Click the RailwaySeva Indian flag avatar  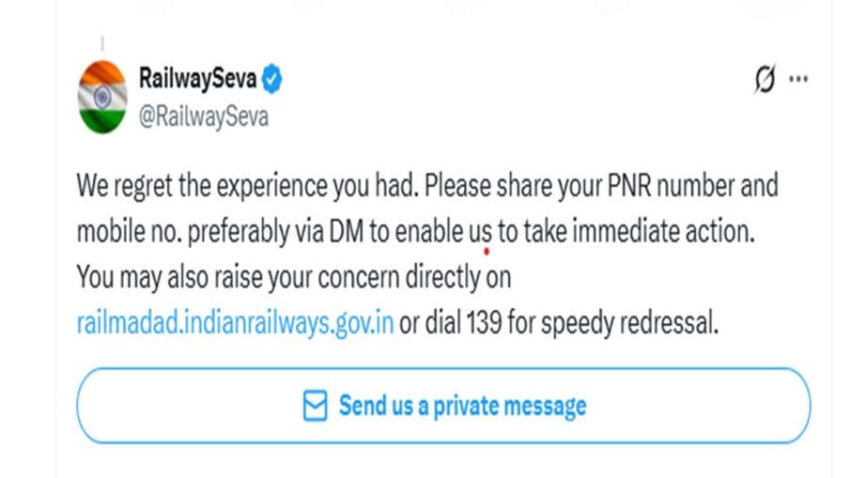[x=102, y=97]
